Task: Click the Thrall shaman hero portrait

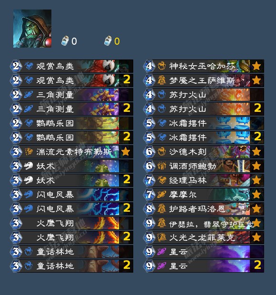Action: click(32, 29)
